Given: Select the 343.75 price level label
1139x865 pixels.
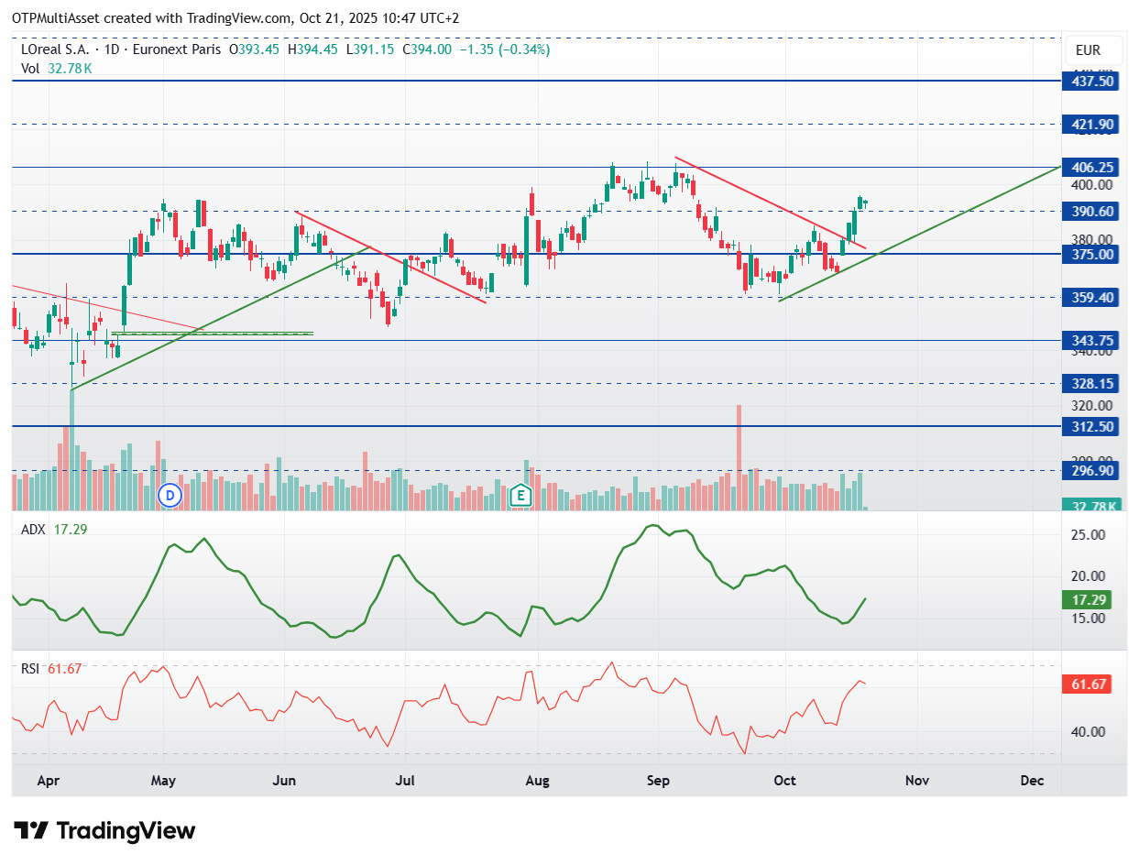Looking at the screenshot, I should (x=1092, y=340).
